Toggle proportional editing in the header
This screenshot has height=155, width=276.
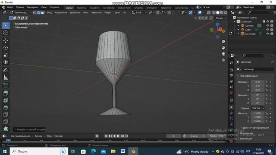pos(169,12)
